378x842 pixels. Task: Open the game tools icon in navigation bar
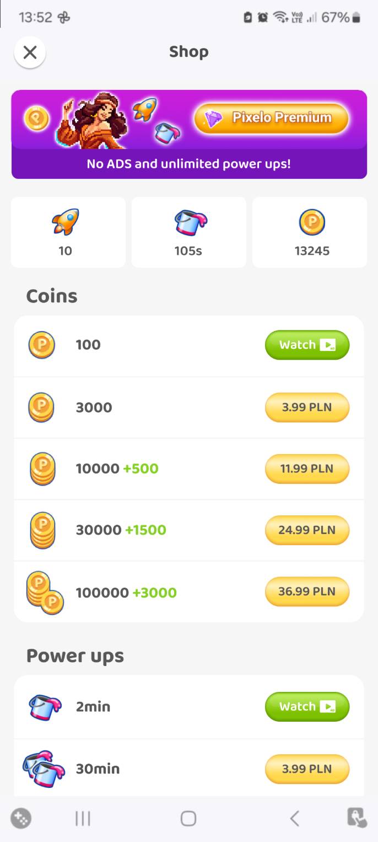pyautogui.click(x=21, y=818)
